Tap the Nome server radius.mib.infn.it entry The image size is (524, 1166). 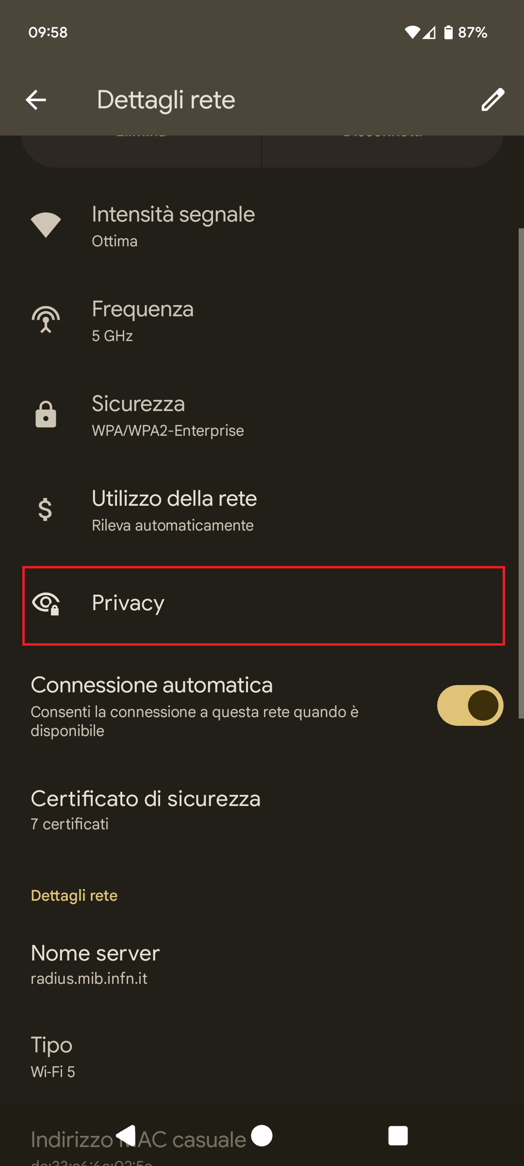point(262,964)
